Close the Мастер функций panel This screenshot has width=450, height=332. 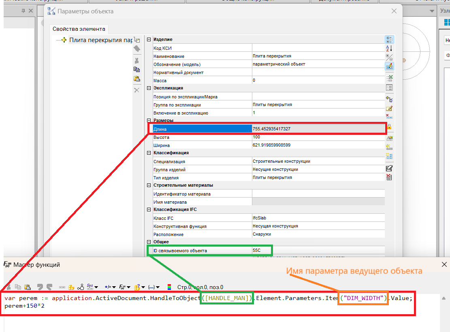pyautogui.click(x=444, y=264)
